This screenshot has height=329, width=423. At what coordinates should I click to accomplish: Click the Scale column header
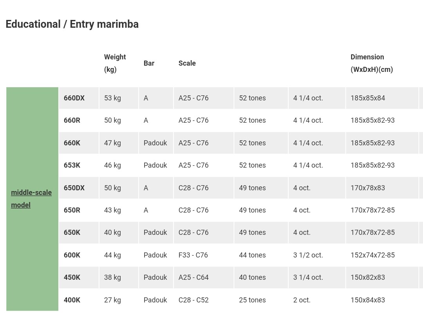tap(187, 63)
